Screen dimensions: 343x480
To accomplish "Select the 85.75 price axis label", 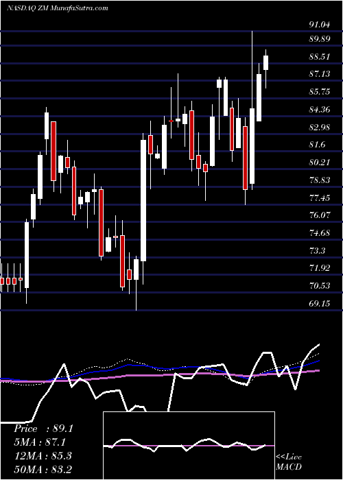I will click(320, 91).
